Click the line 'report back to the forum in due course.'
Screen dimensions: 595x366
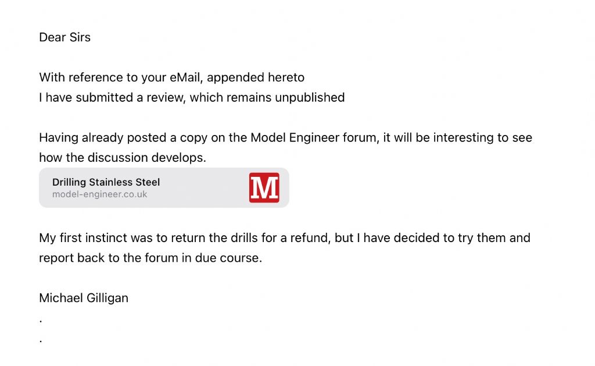150,258
